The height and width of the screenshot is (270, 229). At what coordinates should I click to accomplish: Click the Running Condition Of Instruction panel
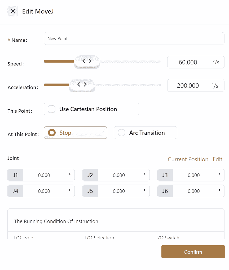[116, 221]
